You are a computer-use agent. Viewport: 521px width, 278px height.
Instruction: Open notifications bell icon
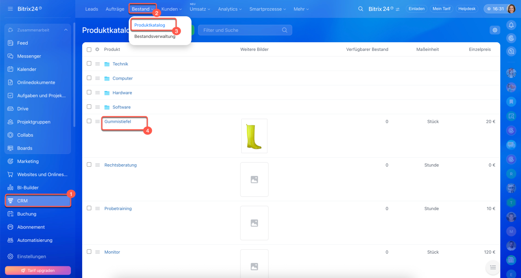511,25
